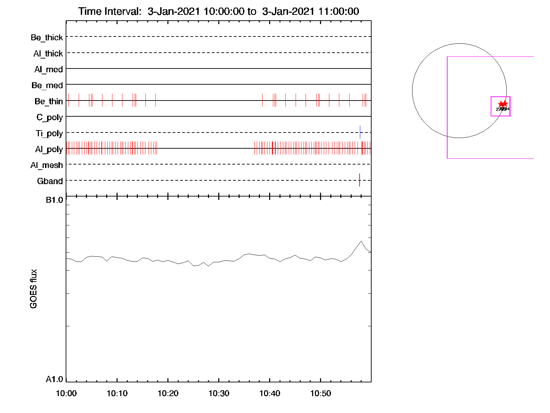Click the GOES flux axis title

click(33, 289)
